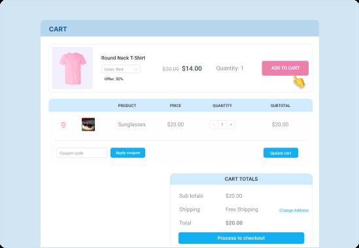Click the Sunglasses subtotal $20.00 cell
Screen dimensions: 359x248
(280, 125)
